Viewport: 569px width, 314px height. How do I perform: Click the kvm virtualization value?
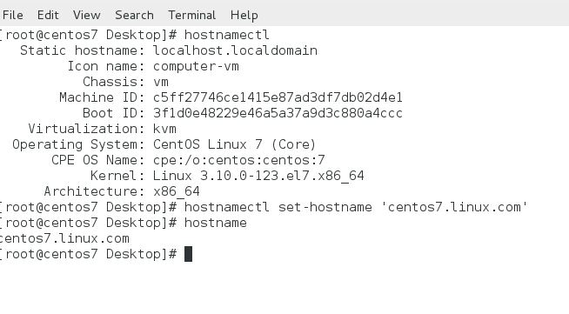pos(164,129)
